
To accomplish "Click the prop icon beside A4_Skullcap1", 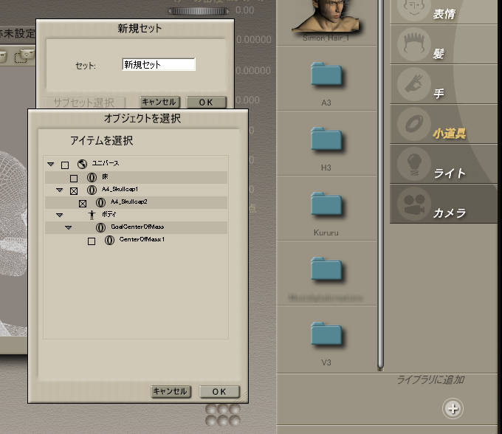I will point(92,190).
